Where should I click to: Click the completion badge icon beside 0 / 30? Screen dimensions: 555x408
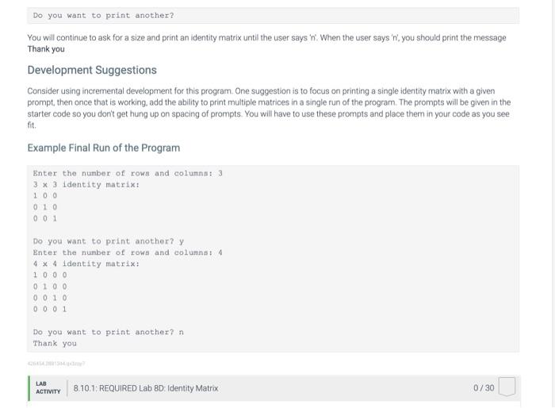coord(507,387)
